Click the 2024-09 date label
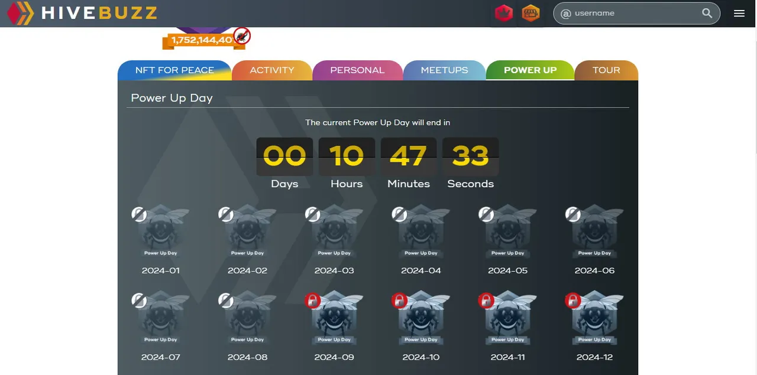Screen dimensions: 757x375 pos(335,357)
